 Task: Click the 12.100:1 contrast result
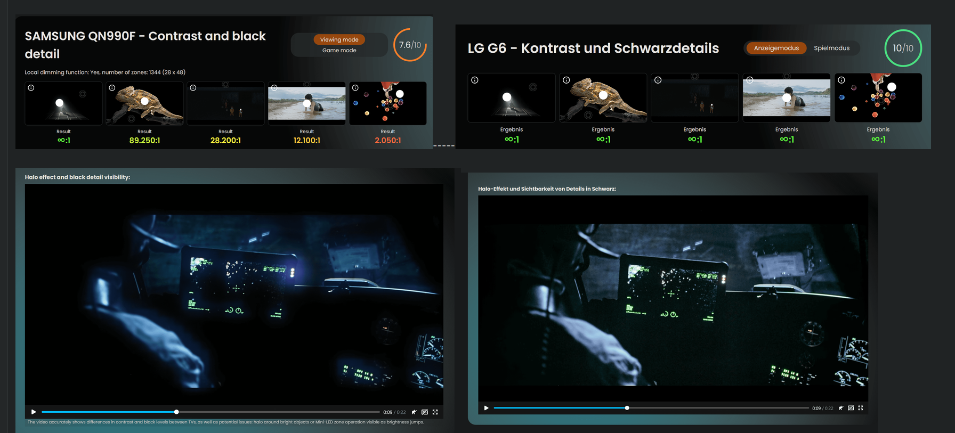pos(306,141)
